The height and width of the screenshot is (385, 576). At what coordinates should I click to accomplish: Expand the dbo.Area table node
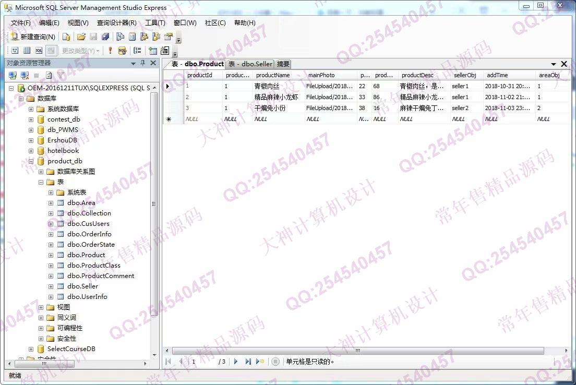tap(51, 203)
